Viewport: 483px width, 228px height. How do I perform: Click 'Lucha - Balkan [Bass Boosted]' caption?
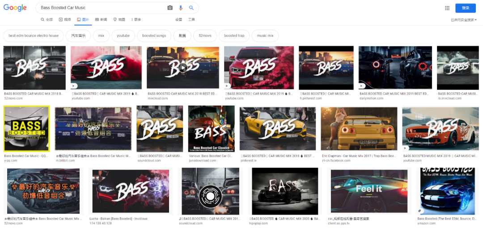point(119,219)
